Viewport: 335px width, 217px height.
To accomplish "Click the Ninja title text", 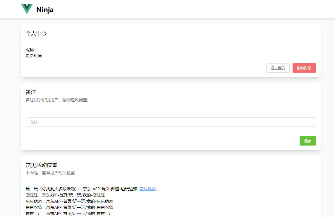I will click(45, 10).
